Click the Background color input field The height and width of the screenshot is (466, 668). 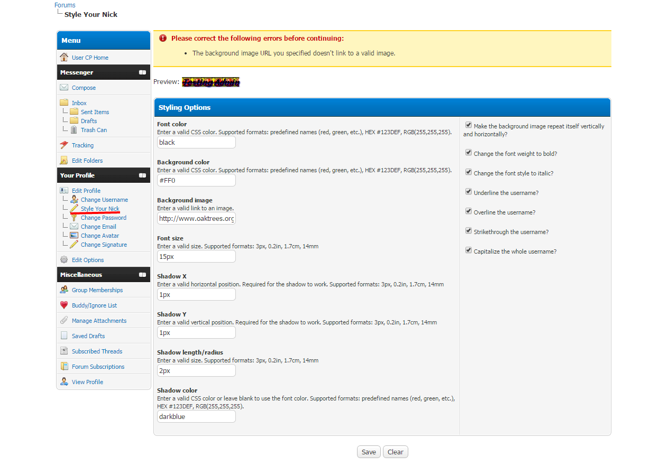coord(196,180)
